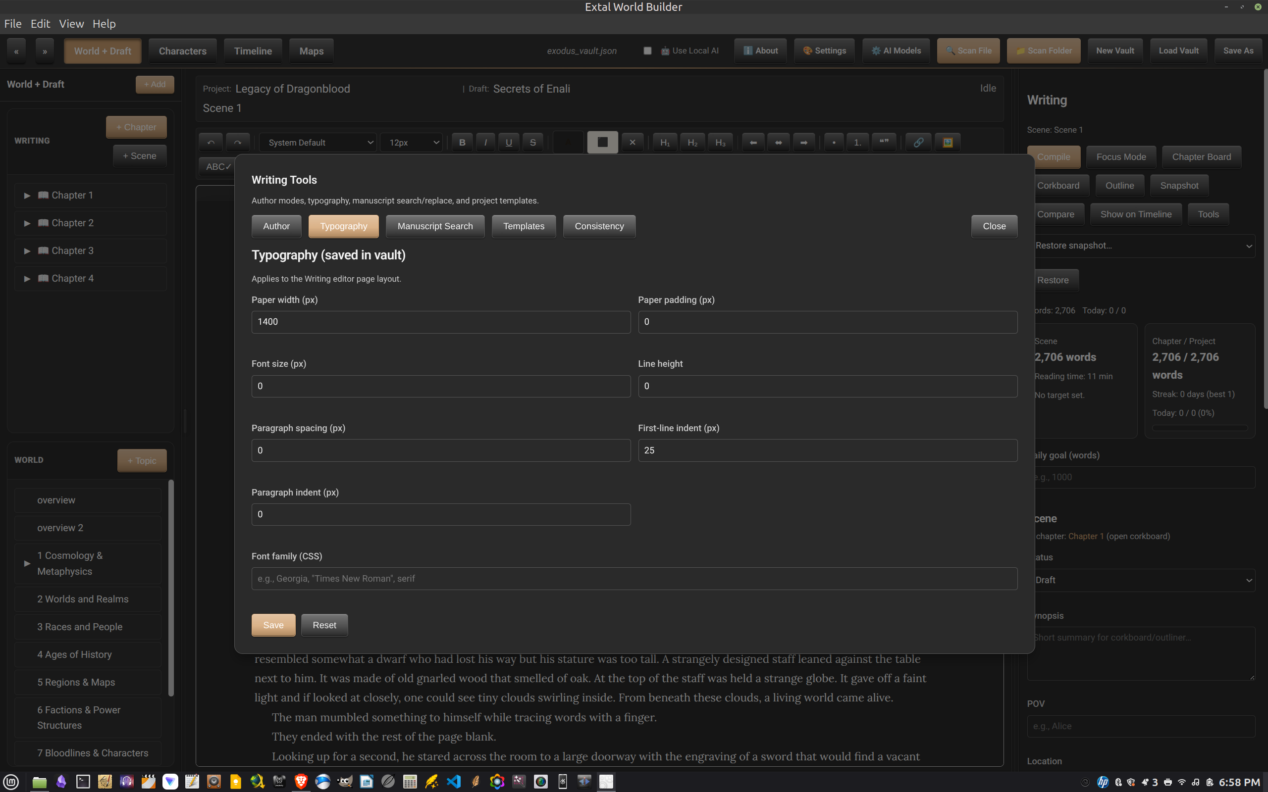Insert a blockquote with the quotes icon

click(884, 143)
